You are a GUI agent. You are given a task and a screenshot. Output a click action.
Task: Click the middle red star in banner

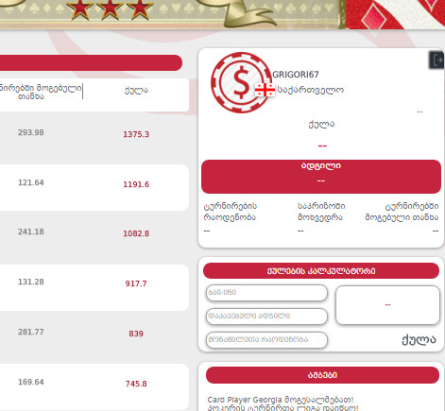pos(110,9)
